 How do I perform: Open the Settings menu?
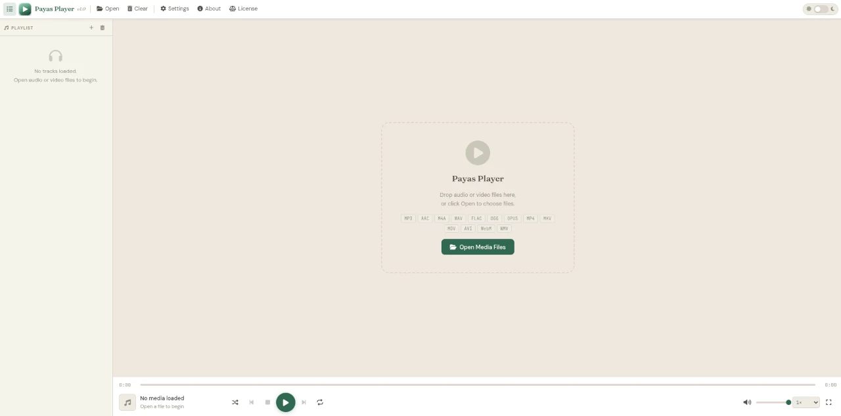175,9
